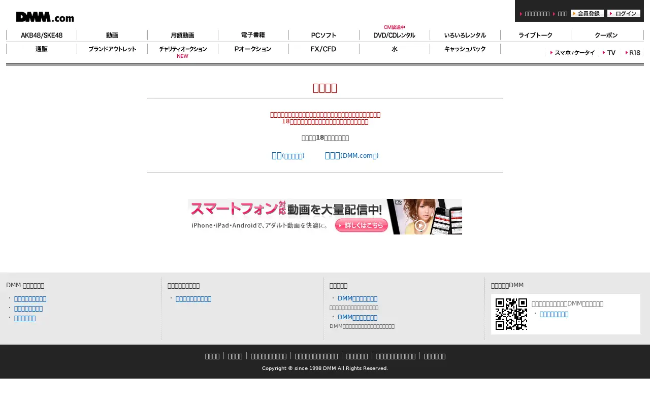Click the Copyright since 1998 DMM text
The height and width of the screenshot is (406, 650).
325,368
